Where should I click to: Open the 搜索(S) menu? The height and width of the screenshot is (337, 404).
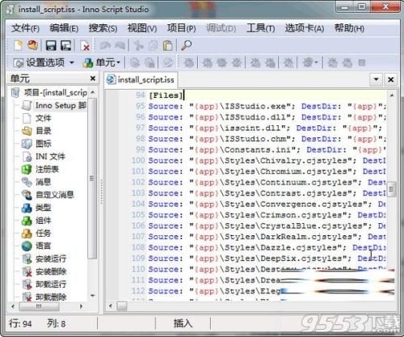tap(103, 28)
